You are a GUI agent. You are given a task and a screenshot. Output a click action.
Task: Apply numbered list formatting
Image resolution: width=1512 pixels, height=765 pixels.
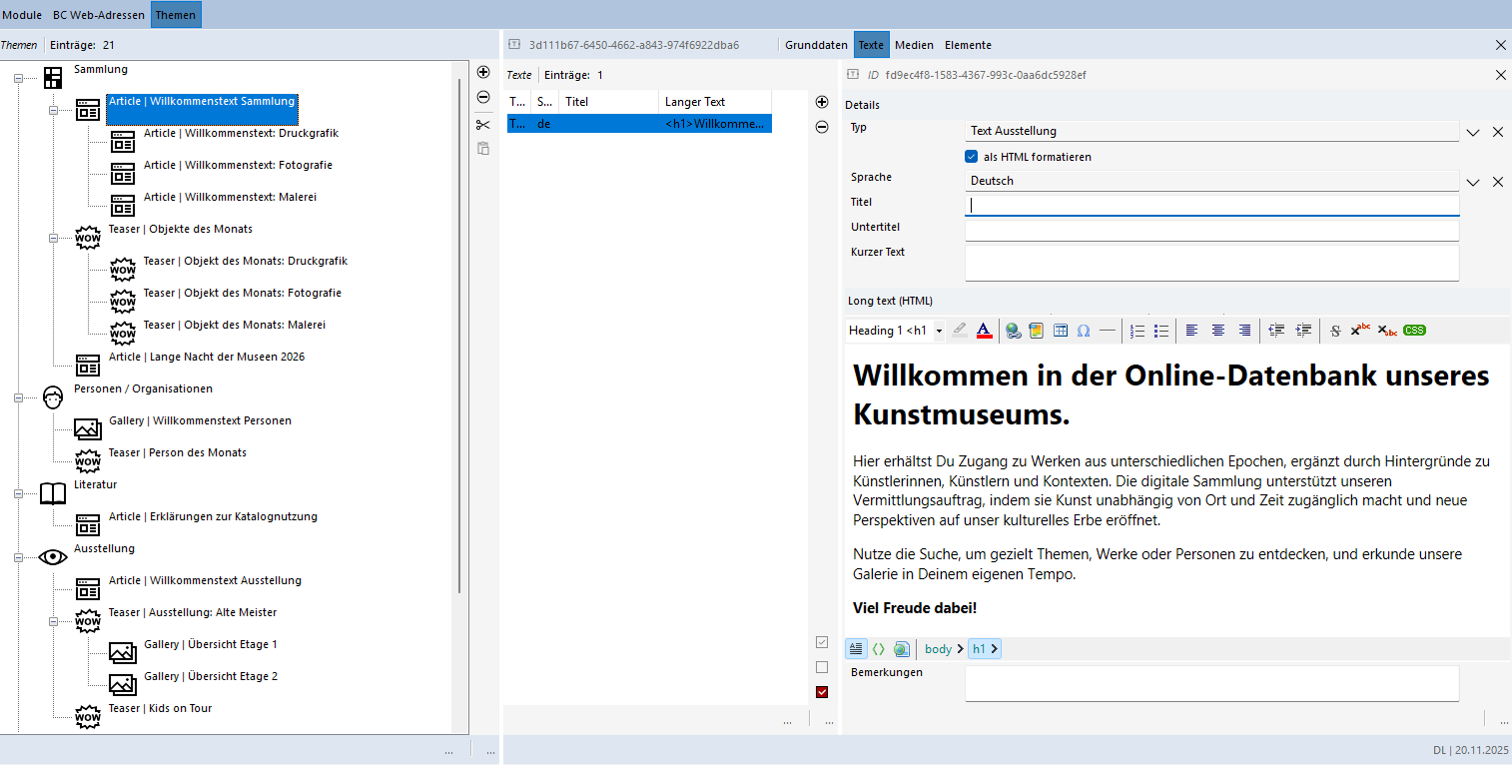point(1137,331)
